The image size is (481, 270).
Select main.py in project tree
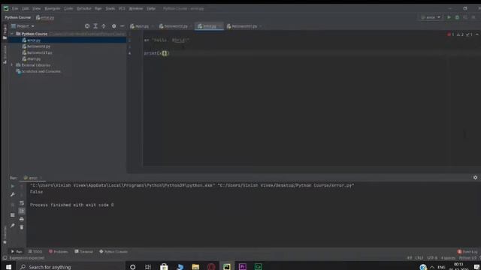click(x=32, y=58)
